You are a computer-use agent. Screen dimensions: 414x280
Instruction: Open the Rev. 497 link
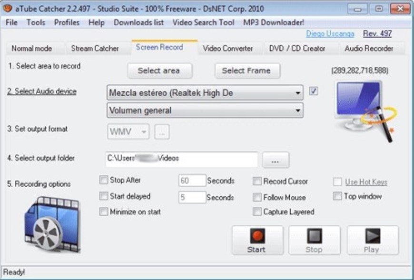pyautogui.click(x=377, y=33)
